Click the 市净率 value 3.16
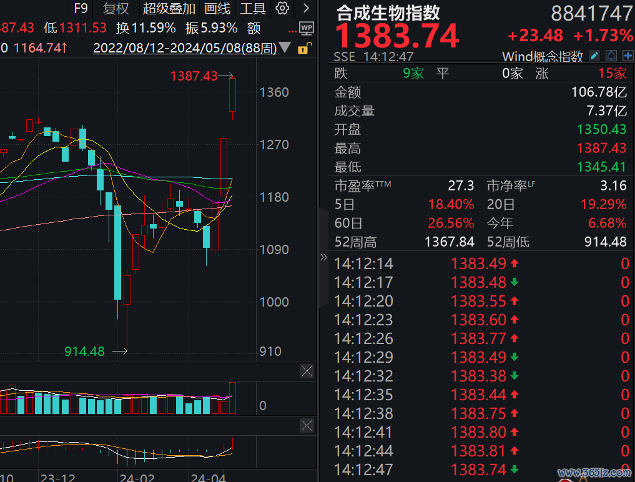The height and width of the screenshot is (482, 635). coord(613,185)
